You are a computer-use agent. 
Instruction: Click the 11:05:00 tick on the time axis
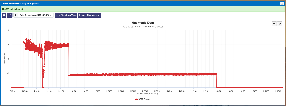coord(145,91)
